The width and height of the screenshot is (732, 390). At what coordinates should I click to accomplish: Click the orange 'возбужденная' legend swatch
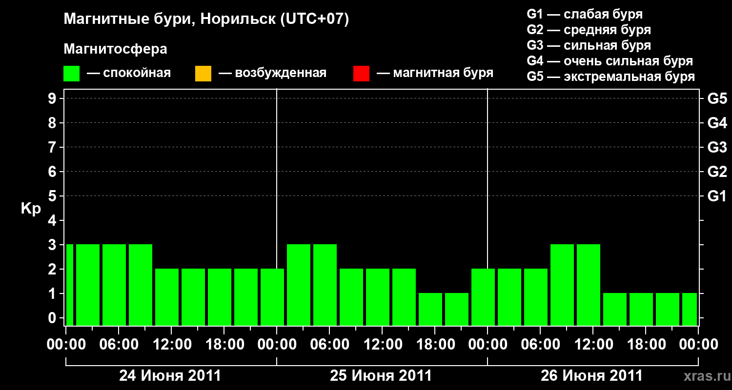[203, 74]
